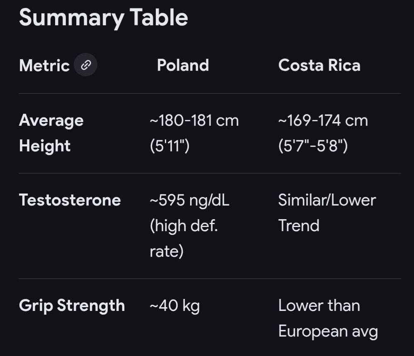414x356 pixels.
Task: Select Costa Rica's ~169-174 cm value
Action: pyautogui.click(x=323, y=120)
